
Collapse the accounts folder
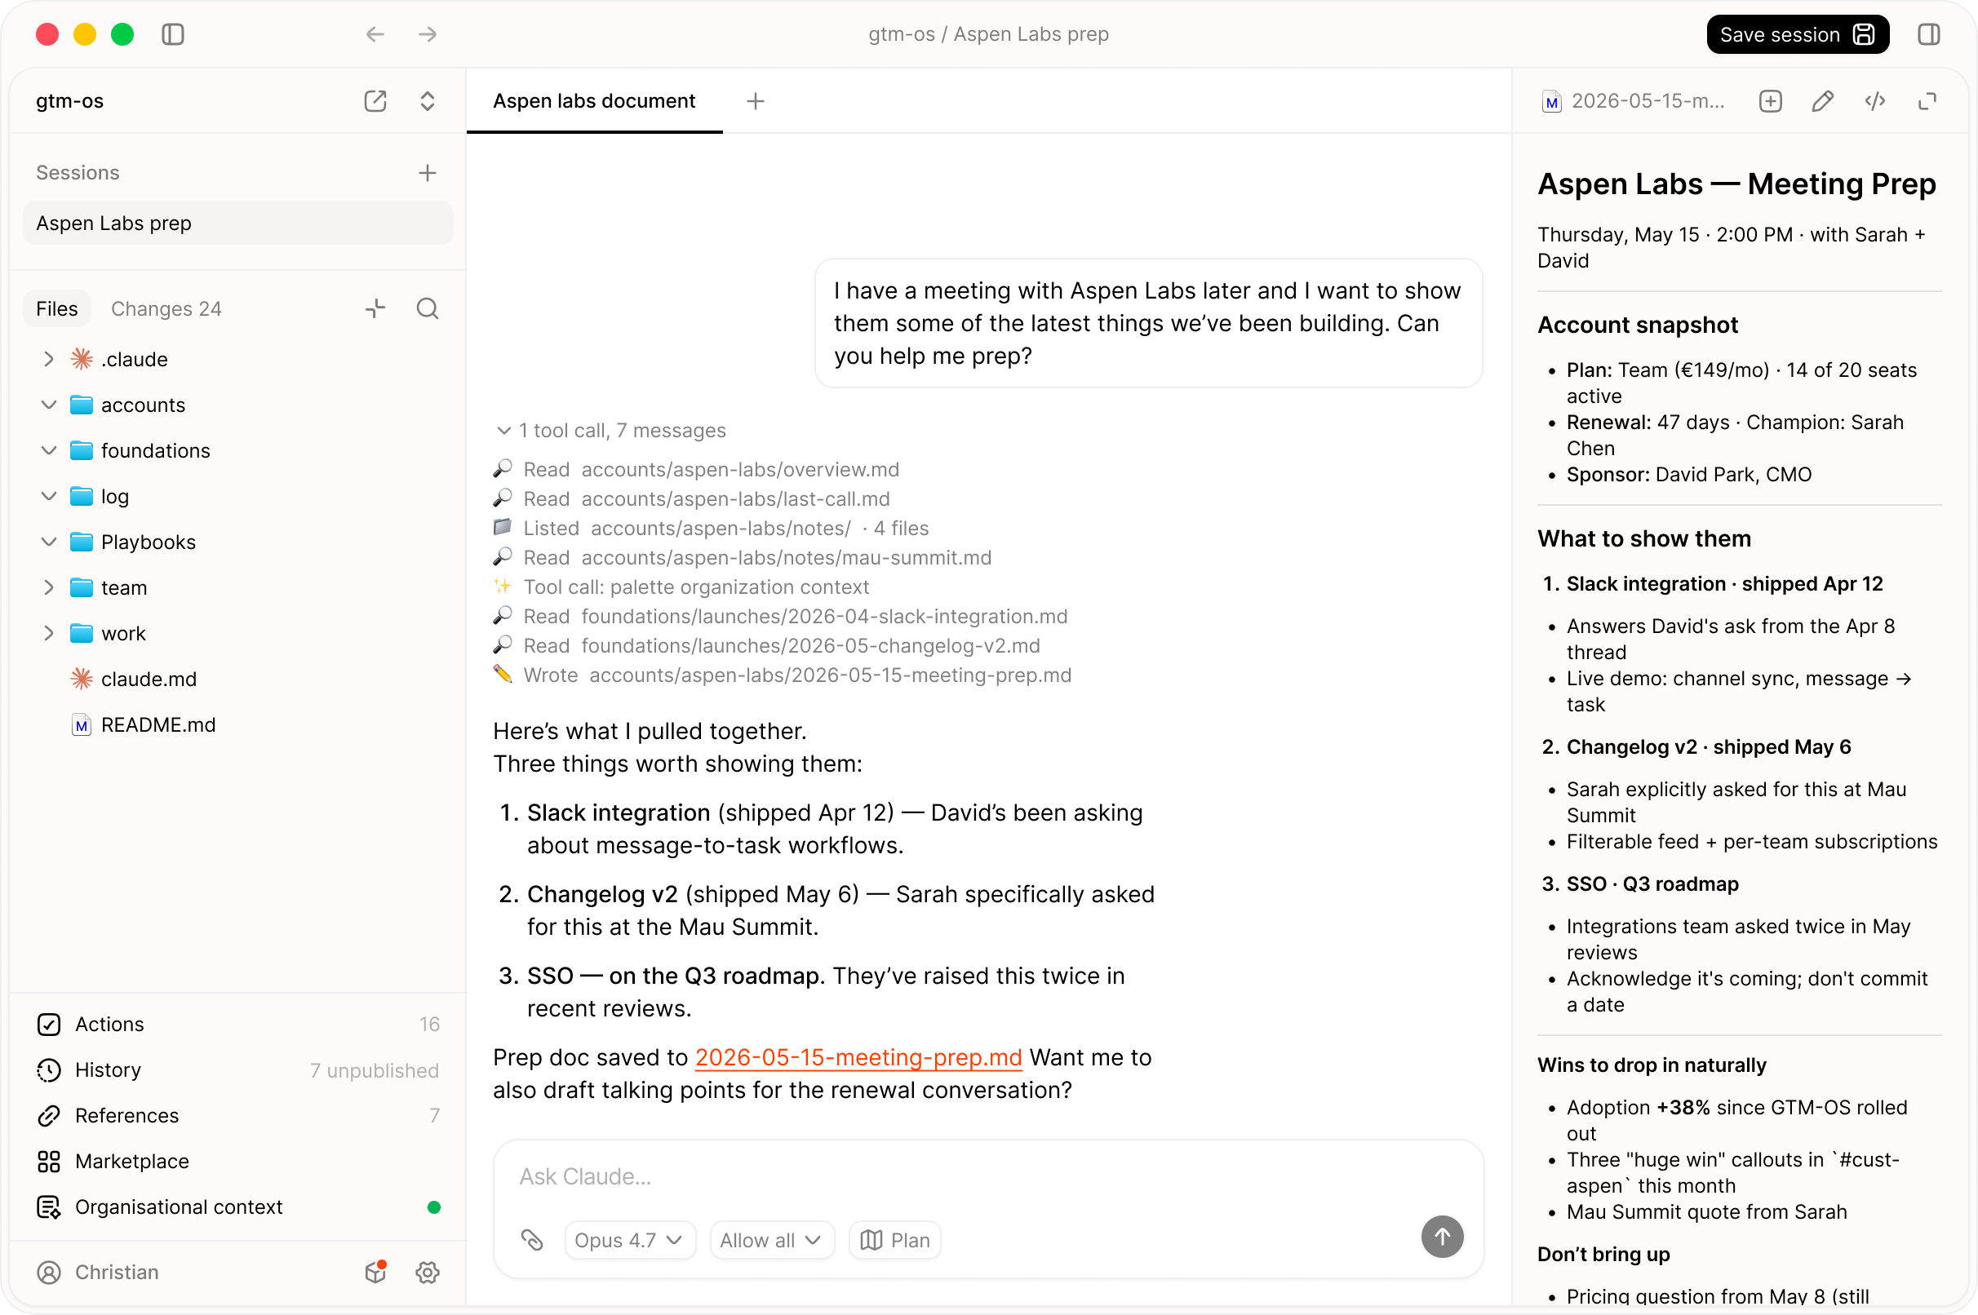49,405
